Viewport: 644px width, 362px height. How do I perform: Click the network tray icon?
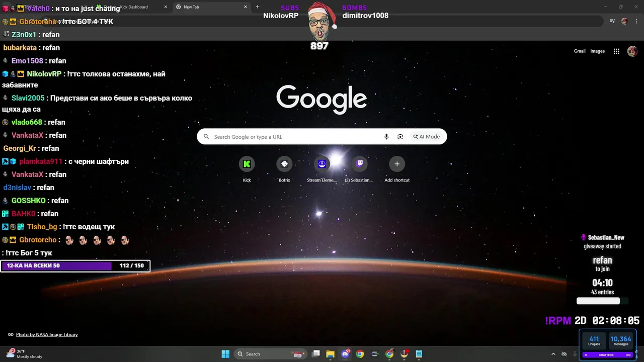[x=565, y=354]
